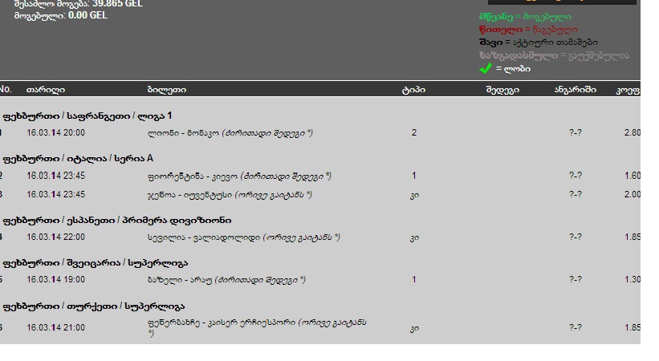Click the 'ფენერბახჩე - კაისერ ერჩიესპორი' match entry

(257, 327)
